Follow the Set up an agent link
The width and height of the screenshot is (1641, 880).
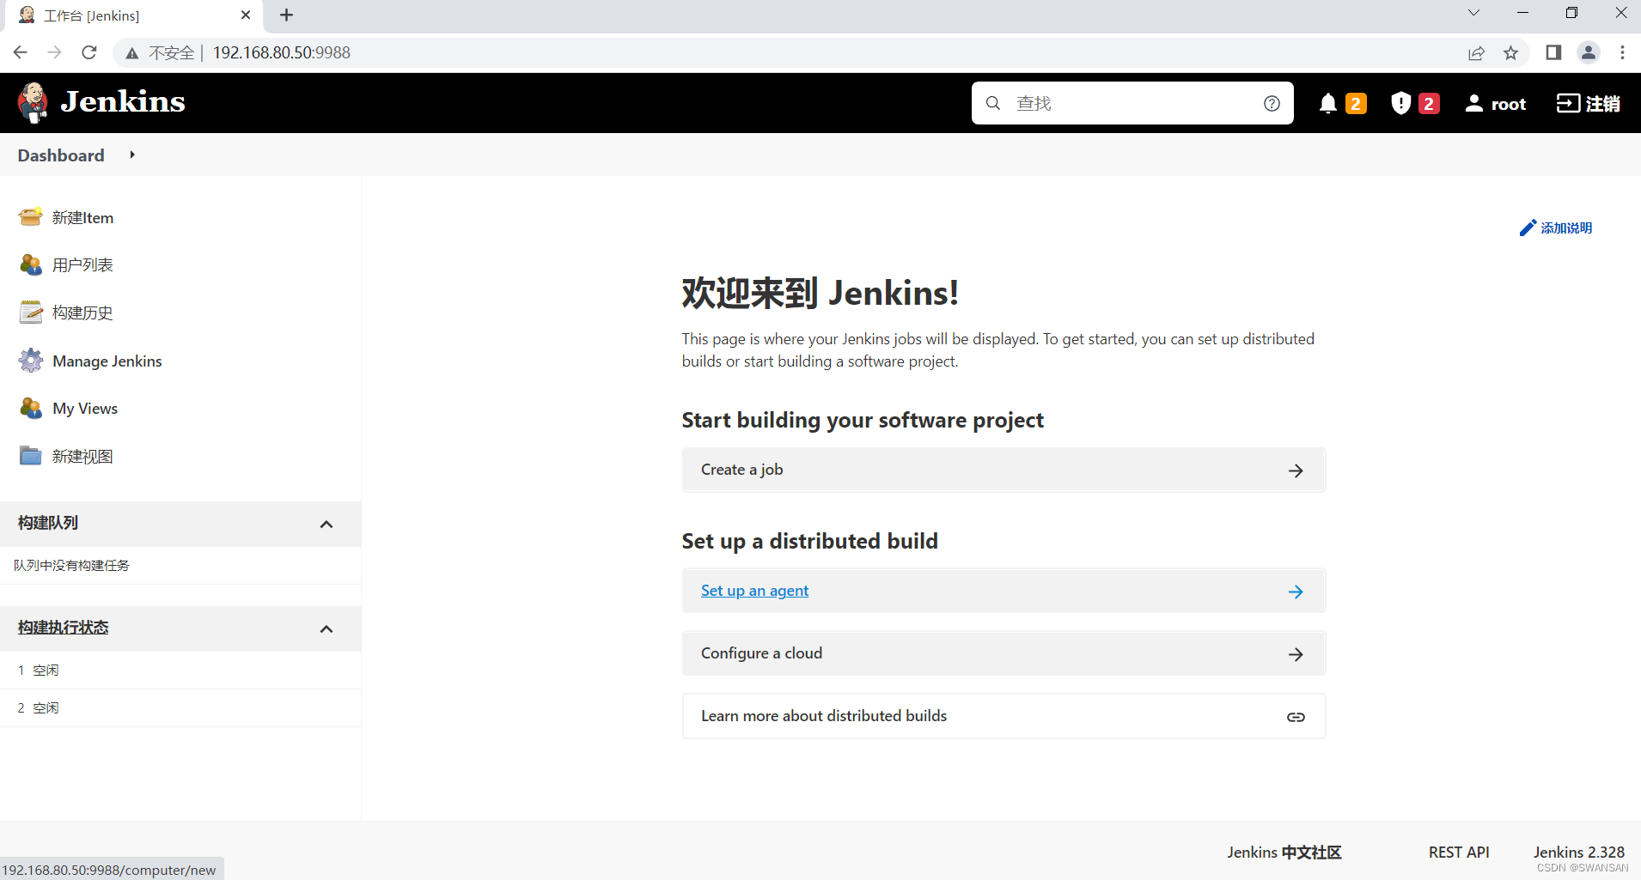tap(753, 590)
